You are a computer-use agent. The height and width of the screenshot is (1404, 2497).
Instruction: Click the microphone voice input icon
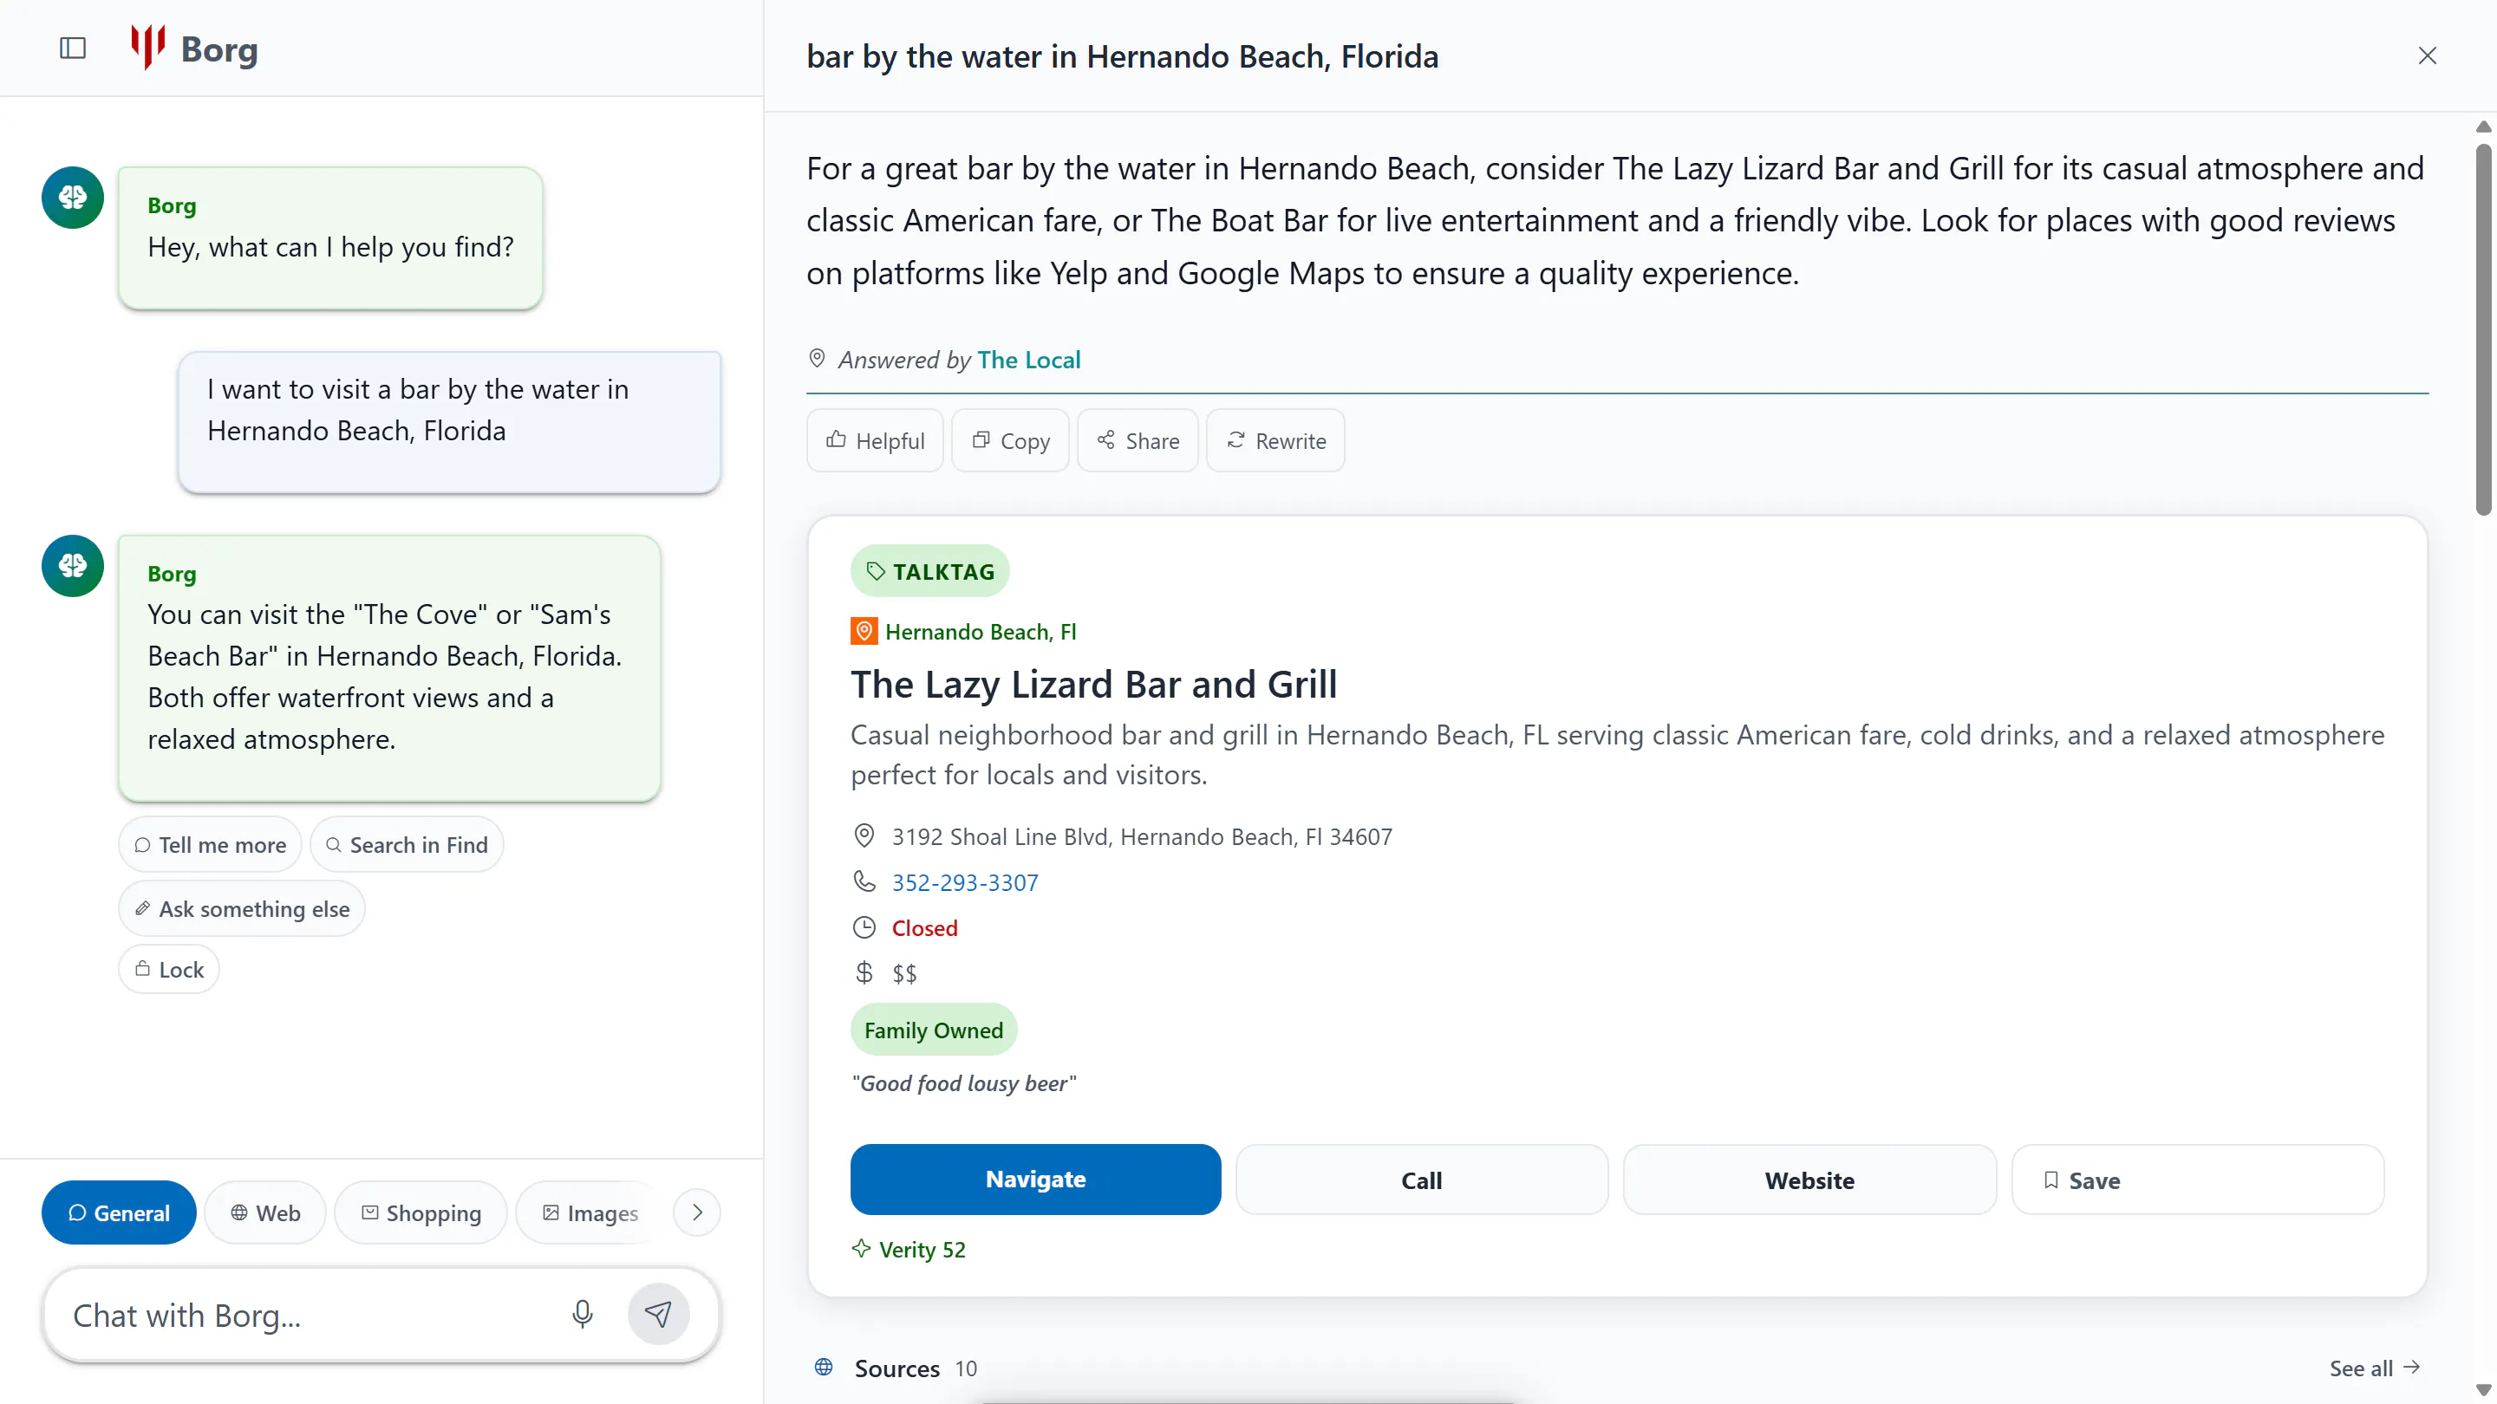click(582, 1314)
